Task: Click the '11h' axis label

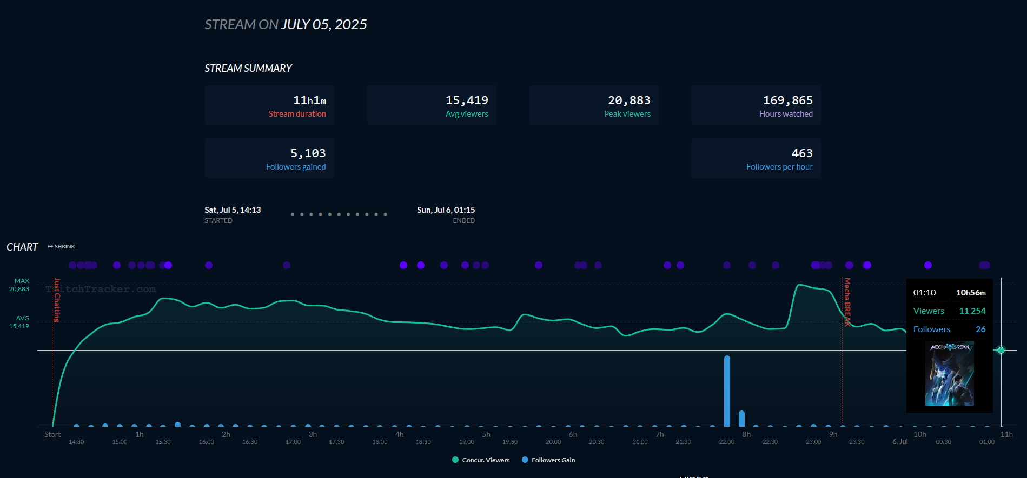Action: [1006, 435]
